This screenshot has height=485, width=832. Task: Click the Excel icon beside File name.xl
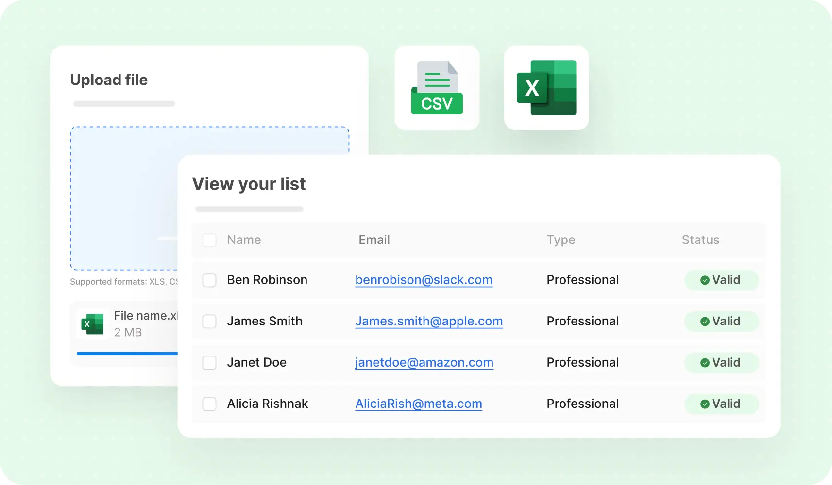pos(92,324)
